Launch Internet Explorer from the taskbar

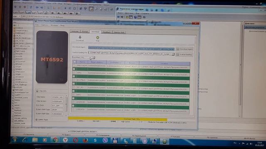(x=25, y=140)
